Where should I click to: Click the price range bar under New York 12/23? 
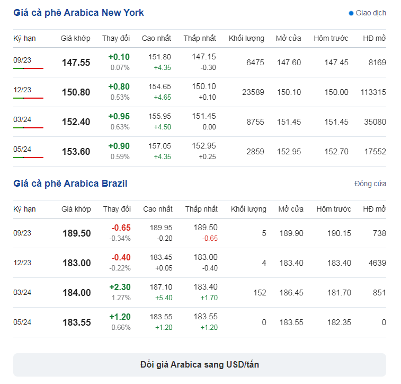29,98
